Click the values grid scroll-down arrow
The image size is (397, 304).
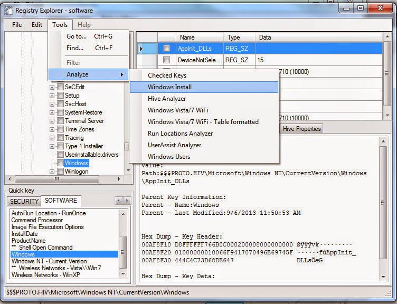pyautogui.click(x=387, y=116)
